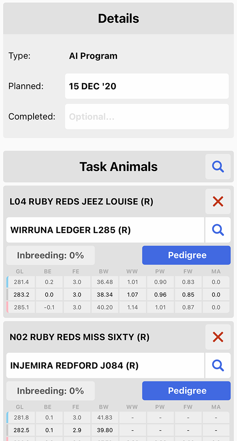Edit the Planned date field
This screenshot has height=441, width=237.
coord(147,86)
